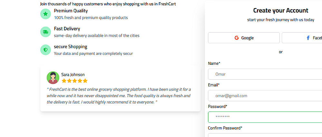
Task: Click the Email input with omar@gmail.com
Action: tap(264, 96)
